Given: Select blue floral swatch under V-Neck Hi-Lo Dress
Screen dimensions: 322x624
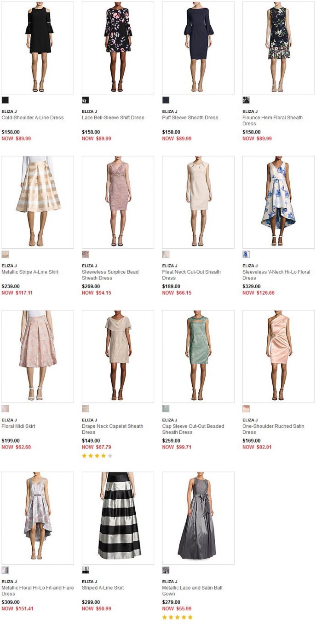Looking at the screenshot, I should (x=246, y=254).
